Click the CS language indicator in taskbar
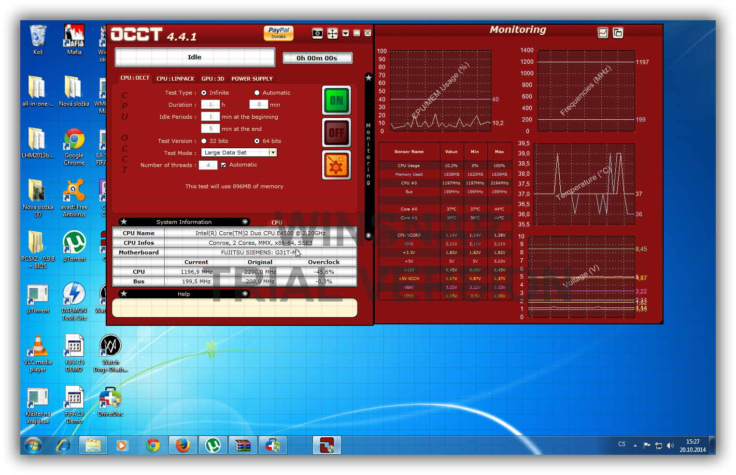The width and height of the screenshot is (736, 475). [622, 444]
